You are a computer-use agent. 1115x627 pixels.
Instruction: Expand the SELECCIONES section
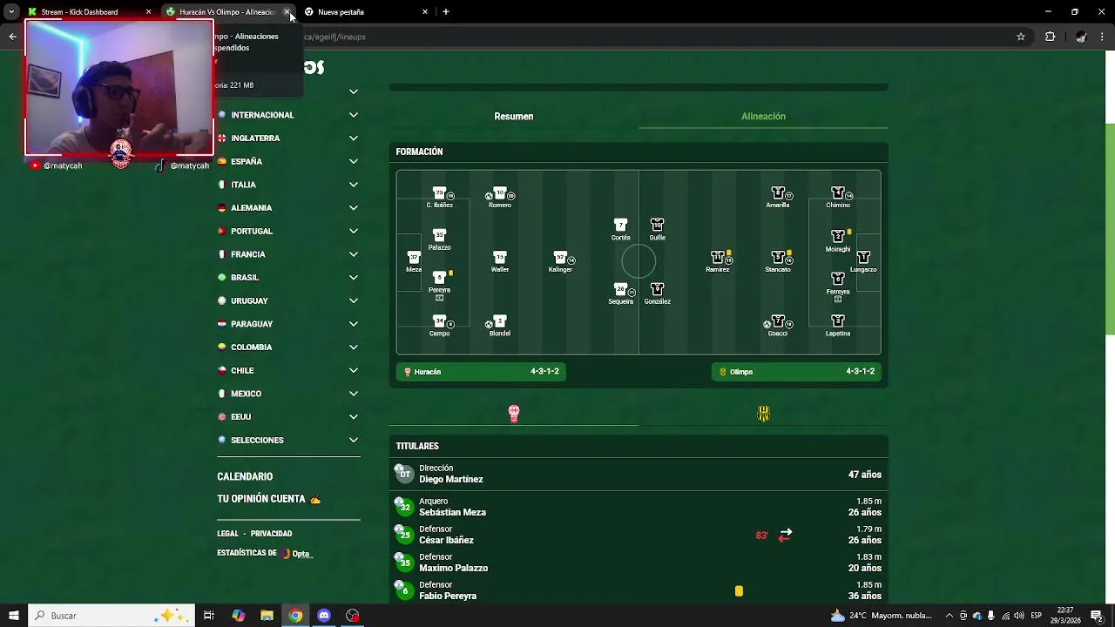coord(354,440)
